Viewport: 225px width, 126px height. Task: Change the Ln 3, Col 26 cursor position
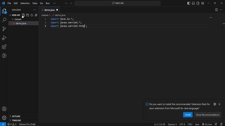click(160, 124)
